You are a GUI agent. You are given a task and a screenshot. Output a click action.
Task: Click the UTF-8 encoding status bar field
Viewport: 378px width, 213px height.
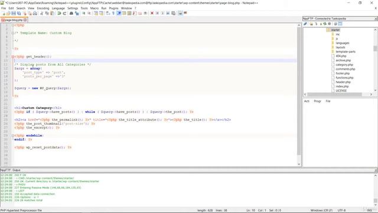[x=341, y=211]
